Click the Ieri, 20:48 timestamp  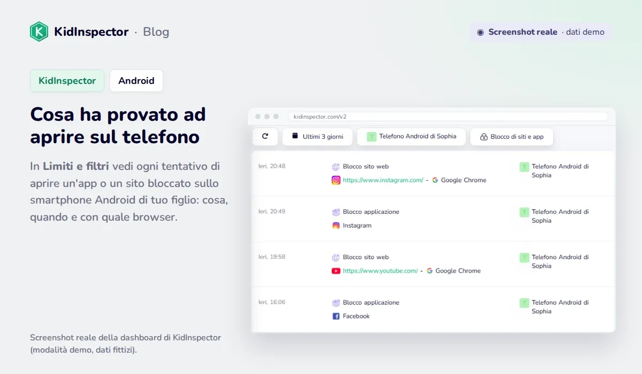click(x=272, y=166)
